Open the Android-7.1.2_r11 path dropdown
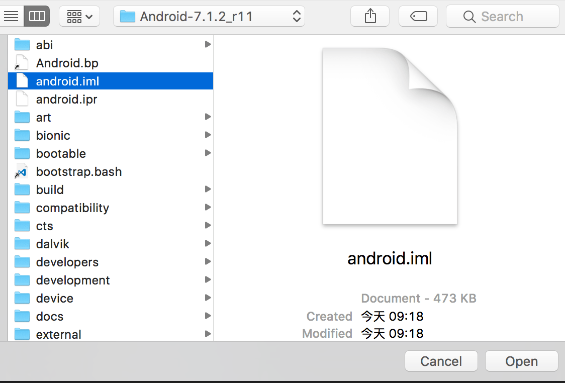The image size is (565, 383). coord(209,17)
